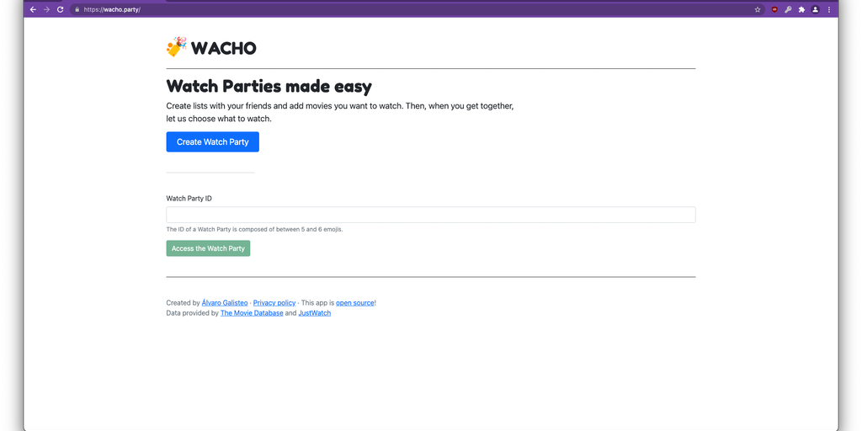Screen dimensions: 862x431
Task: Open the JustWatch link
Action: coord(314,313)
